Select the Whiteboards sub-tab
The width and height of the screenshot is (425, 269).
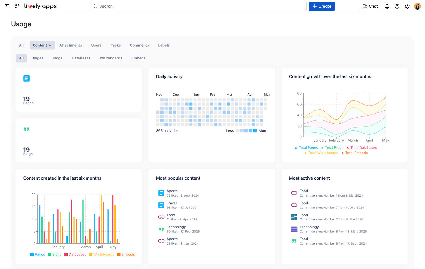pyautogui.click(x=111, y=58)
